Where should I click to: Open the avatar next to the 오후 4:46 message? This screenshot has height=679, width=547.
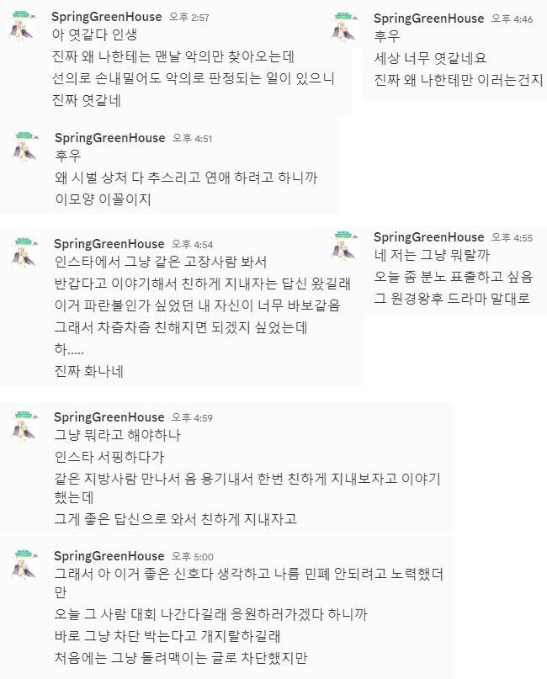coord(345,28)
